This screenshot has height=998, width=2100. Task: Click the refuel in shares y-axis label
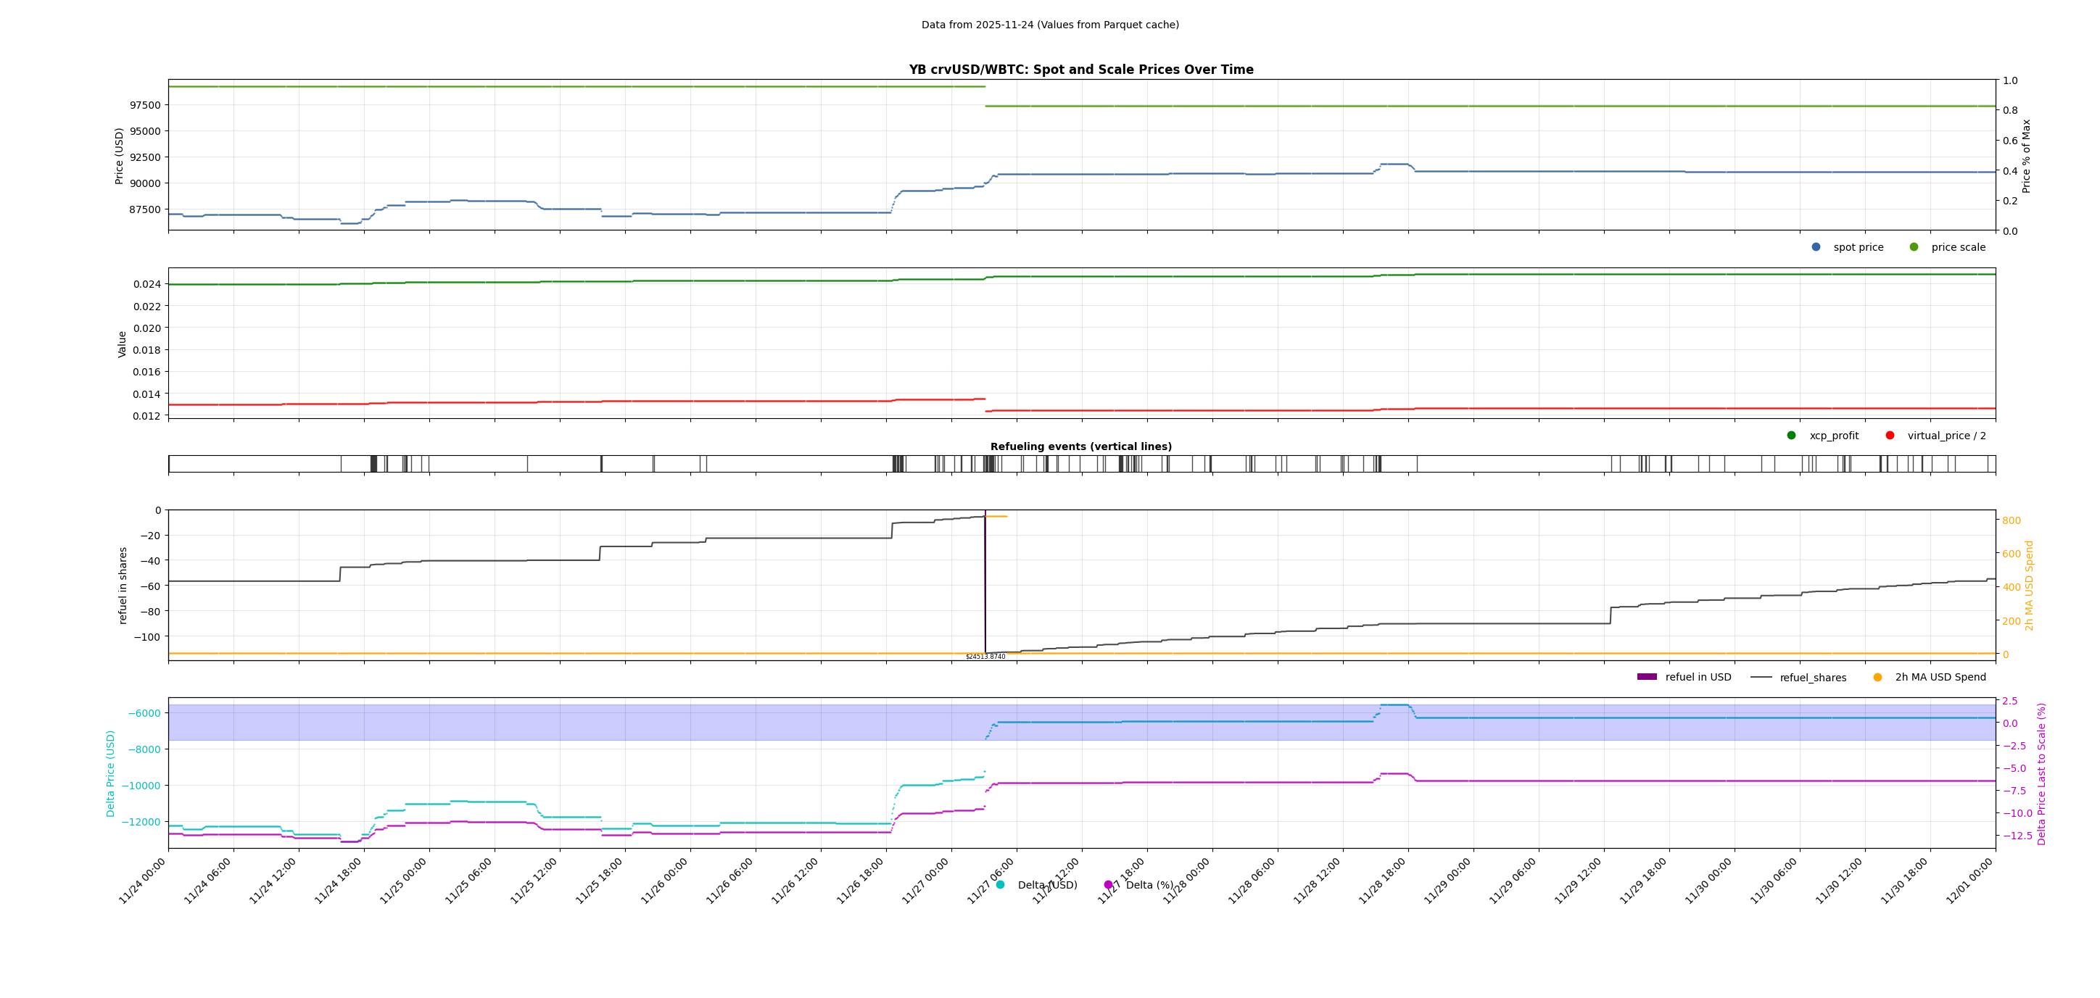point(123,585)
